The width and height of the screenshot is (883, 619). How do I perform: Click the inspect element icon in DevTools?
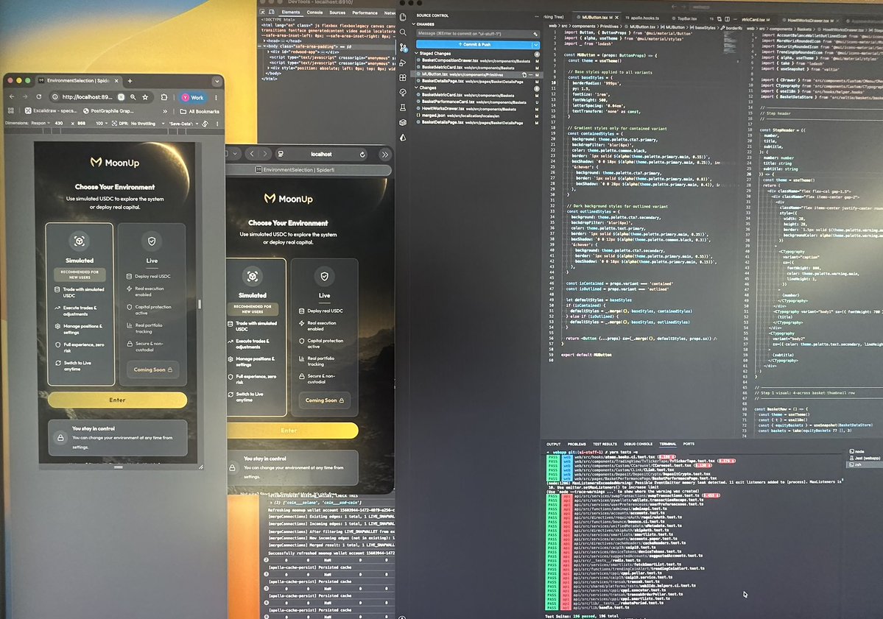click(262, 12)
